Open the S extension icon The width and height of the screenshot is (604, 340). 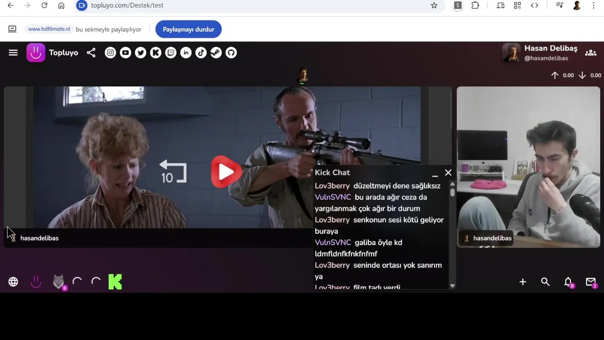click(x=458, y=6)
